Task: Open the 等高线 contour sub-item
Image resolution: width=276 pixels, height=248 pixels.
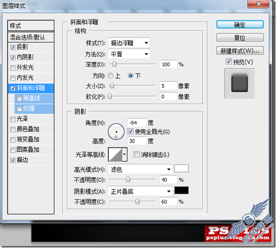Action: 34,98
